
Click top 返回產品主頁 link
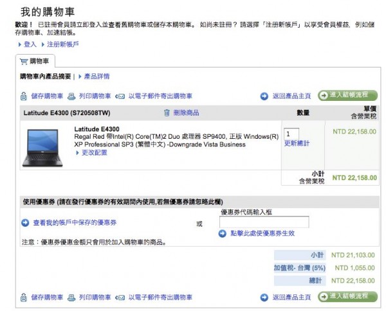[291, 96]
